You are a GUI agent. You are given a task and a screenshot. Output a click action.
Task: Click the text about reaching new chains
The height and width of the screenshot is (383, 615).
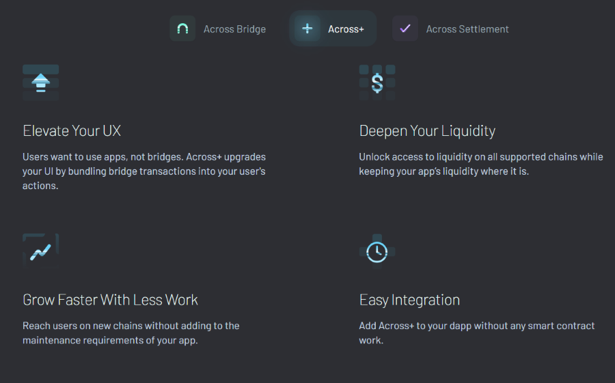[131, 333]
